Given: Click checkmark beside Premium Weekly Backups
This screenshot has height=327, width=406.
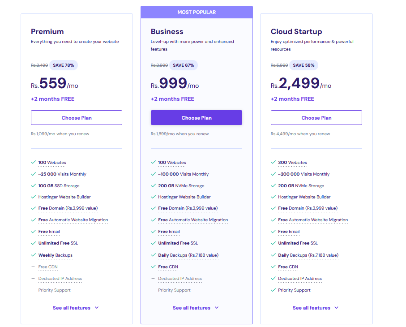Looking at the screenshot, I should (x=34, y=255).
